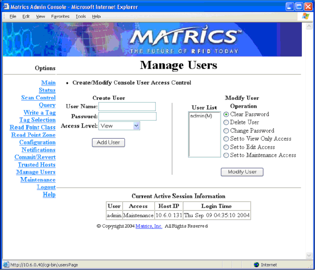Open the Read Point Zone link
The height and width of the screenshot is (270, 315).
(x=33, y=135)
